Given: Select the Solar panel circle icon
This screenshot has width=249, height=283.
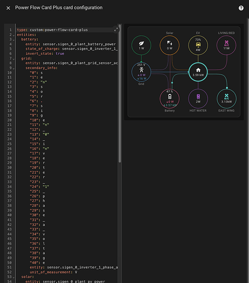Looking at the screenshot, I should click(x=170, y=45).
